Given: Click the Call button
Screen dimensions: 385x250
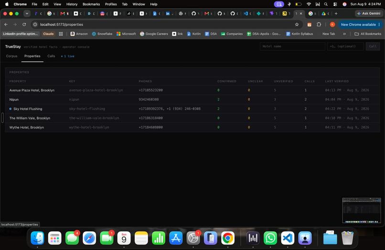Looking at the screenshot, I should click(373, 46).
